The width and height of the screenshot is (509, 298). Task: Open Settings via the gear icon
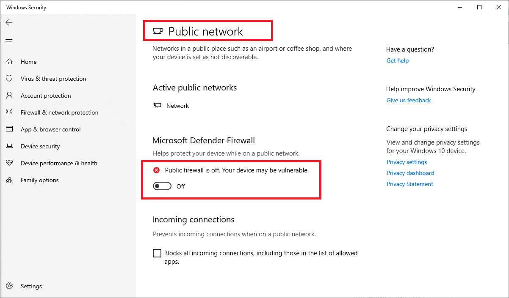9,286
